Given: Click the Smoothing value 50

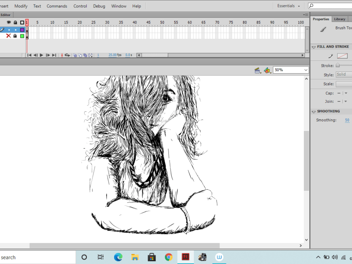Looking at the screenshot, I should click(x=347, y=120).
